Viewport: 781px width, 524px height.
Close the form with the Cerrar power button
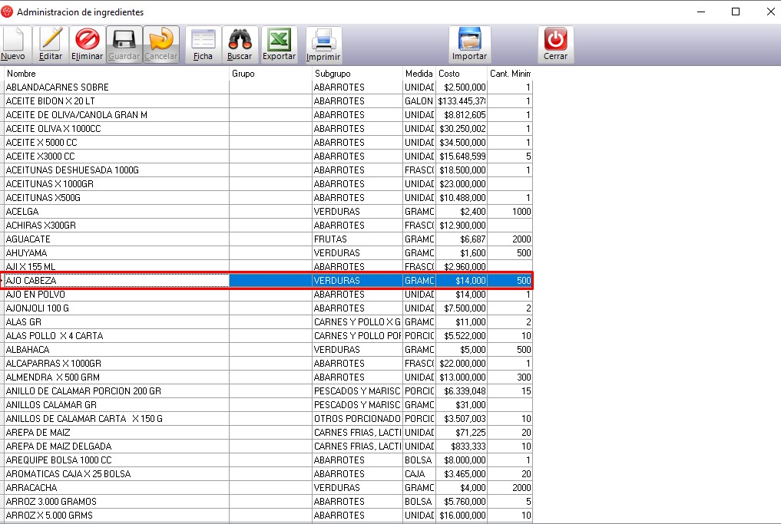(x=555, y=44)
